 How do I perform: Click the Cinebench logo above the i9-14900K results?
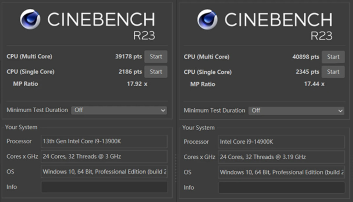coord(207,19)
